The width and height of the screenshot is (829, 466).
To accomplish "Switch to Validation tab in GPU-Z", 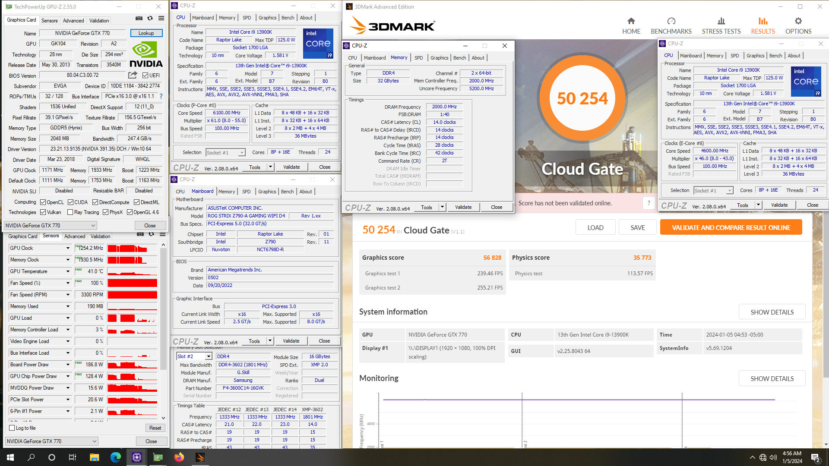I will pyautogui.click(x=99, y=21).
